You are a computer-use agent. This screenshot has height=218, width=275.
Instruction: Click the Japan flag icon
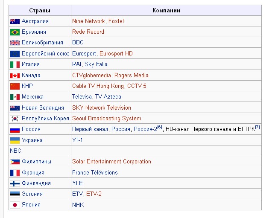[15, 205]
